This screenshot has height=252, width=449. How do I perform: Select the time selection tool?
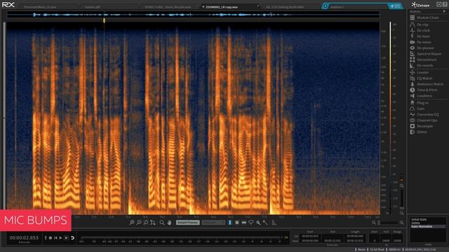click(x=230, y=223)
